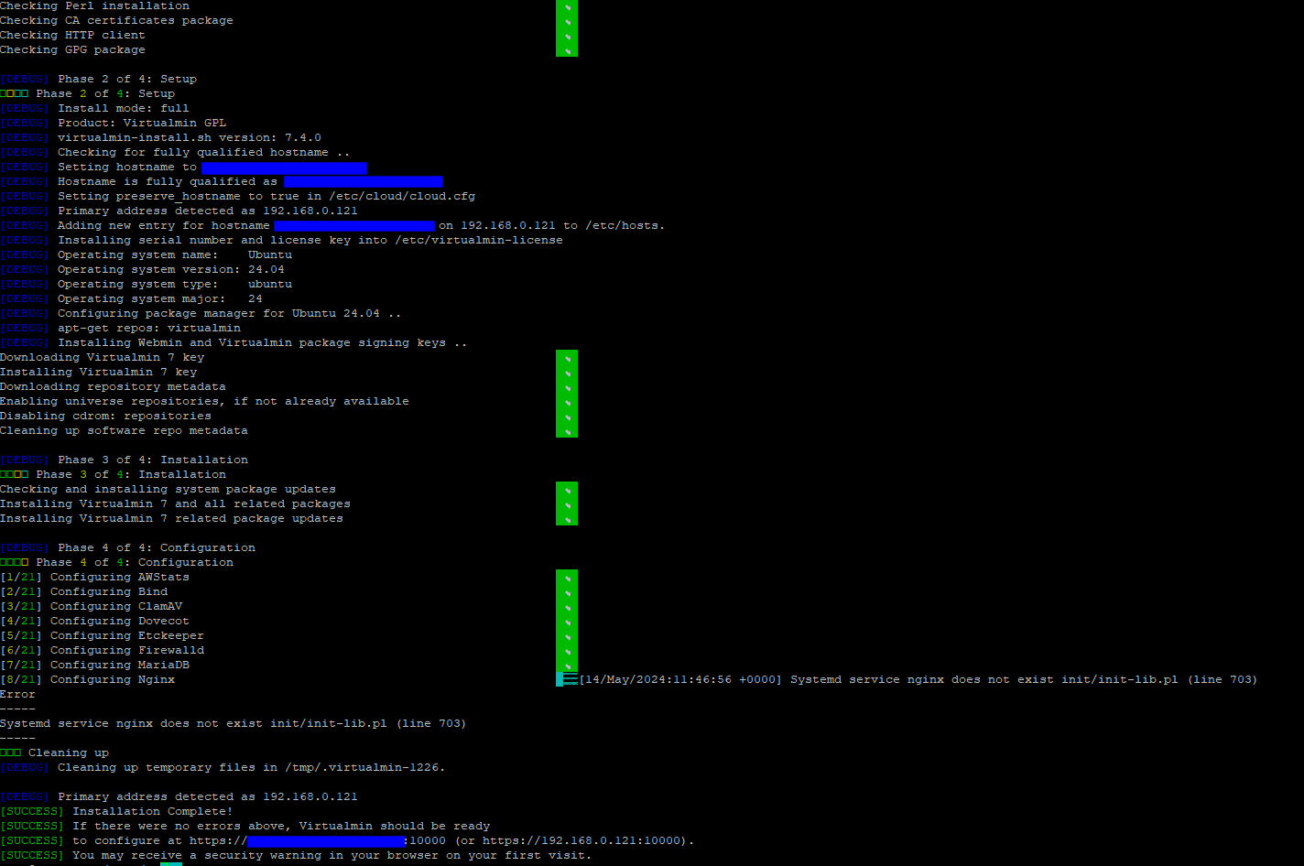Select 'Checking and installing system package updates' line
1304x866 pixels.
click(x=168, y=489)
